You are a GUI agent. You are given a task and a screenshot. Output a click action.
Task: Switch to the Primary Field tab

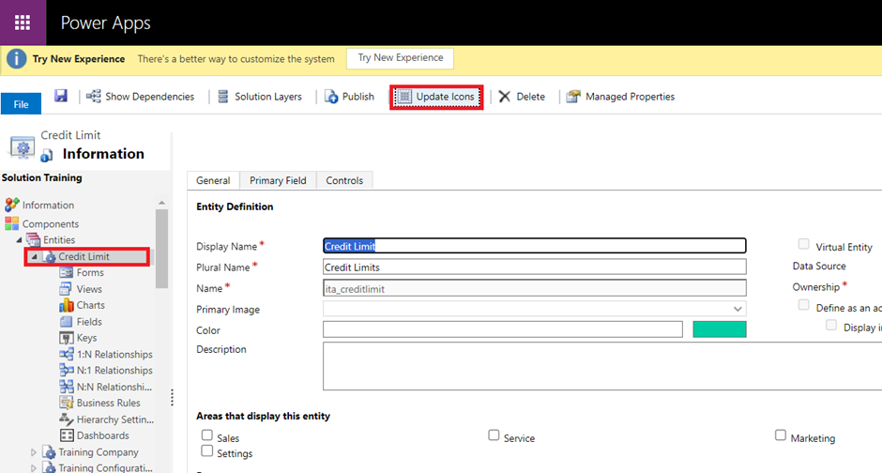(278, 180)
